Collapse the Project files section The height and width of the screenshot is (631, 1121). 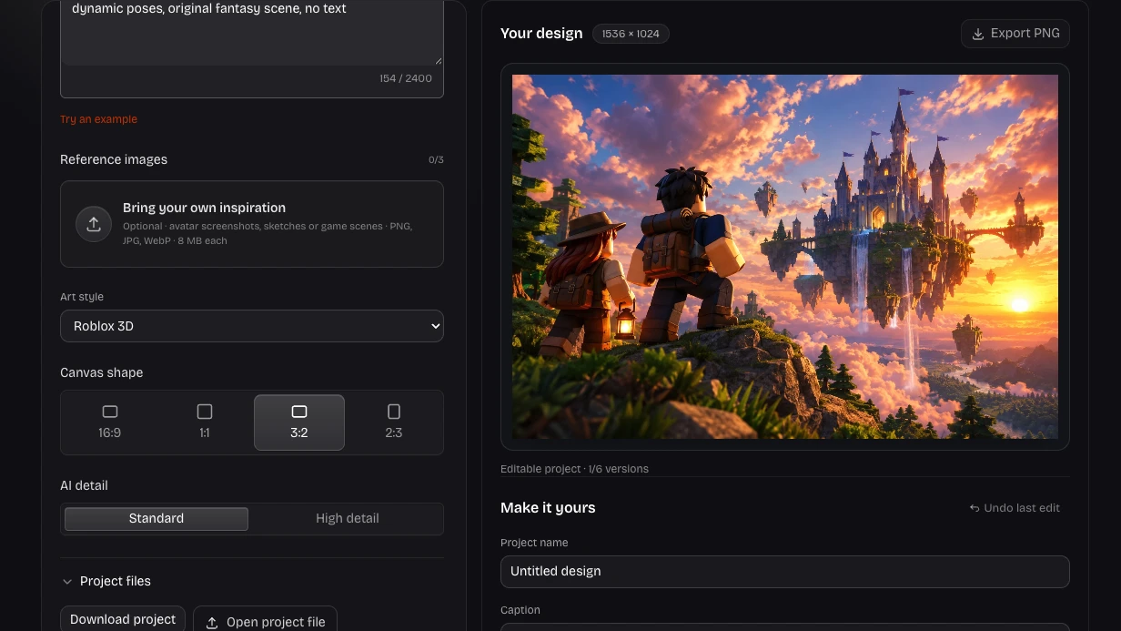106,581
